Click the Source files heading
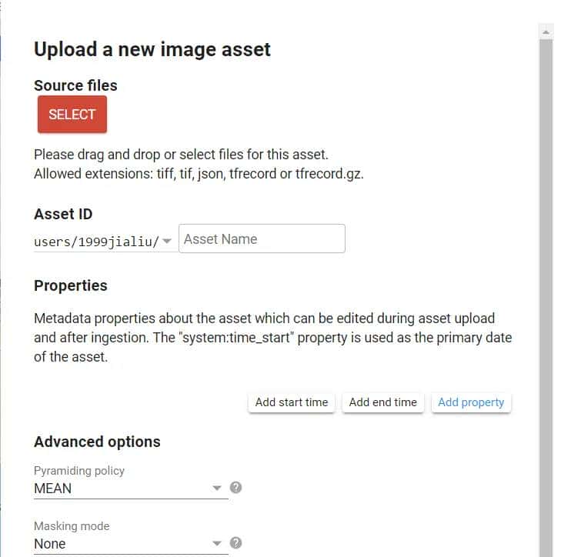Image resolution: width=571 pixels, height=557 pixels. click(x=75, y=85)
